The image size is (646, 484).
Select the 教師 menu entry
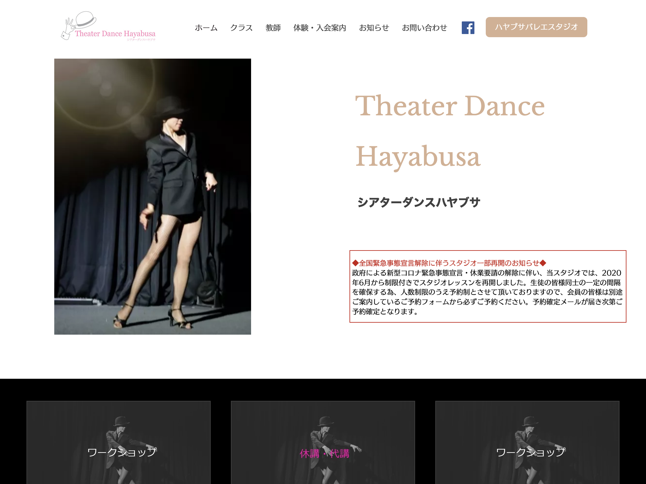click(x=273, y=28)
